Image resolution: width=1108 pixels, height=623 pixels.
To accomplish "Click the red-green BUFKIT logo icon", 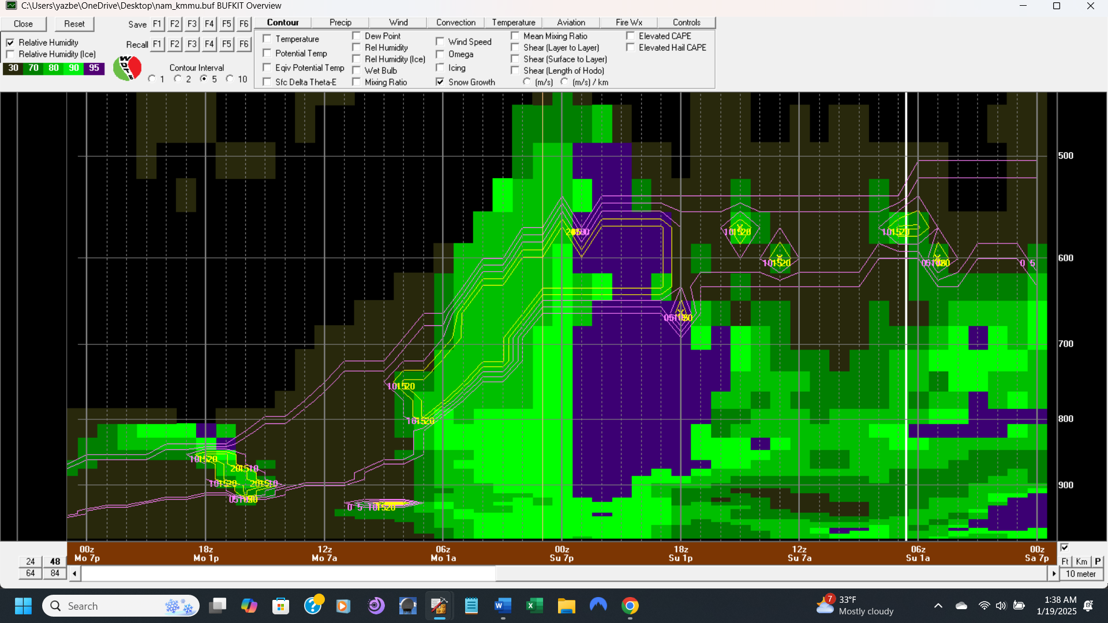I will tap(127, 68).
